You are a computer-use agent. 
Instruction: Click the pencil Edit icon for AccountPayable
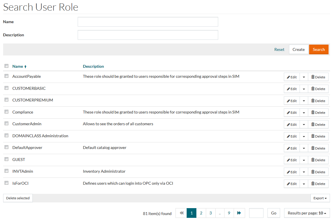tap(288, 77)
